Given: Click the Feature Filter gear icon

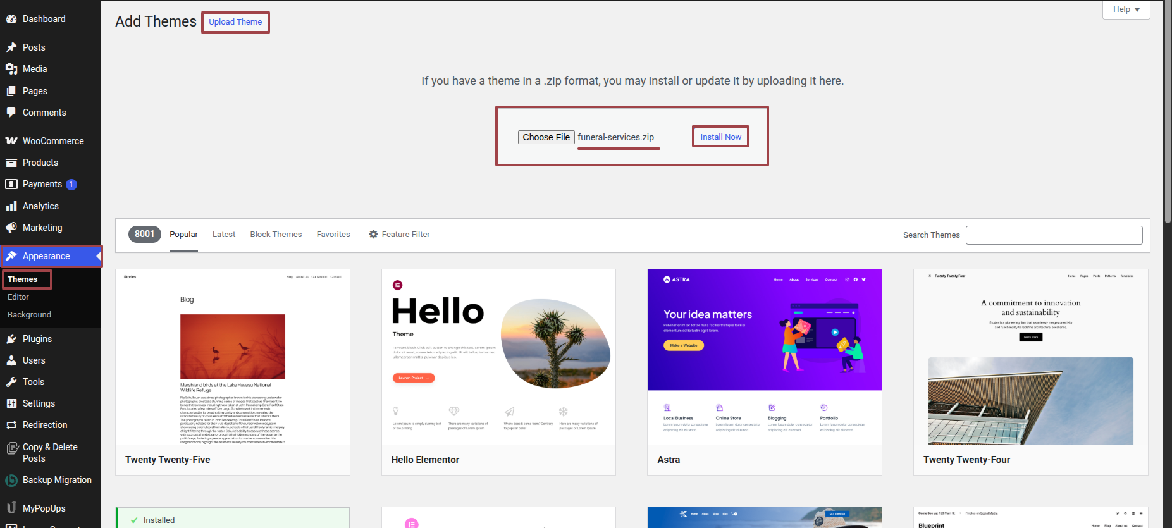Looking at the screenshot, I should (373, 235).
